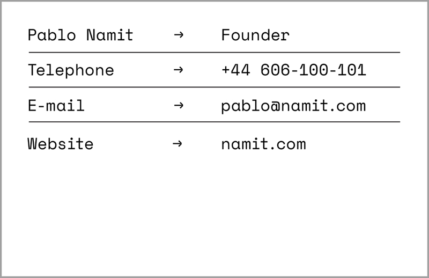Click the Telephone label
The image size is (429, 278).
71,70
